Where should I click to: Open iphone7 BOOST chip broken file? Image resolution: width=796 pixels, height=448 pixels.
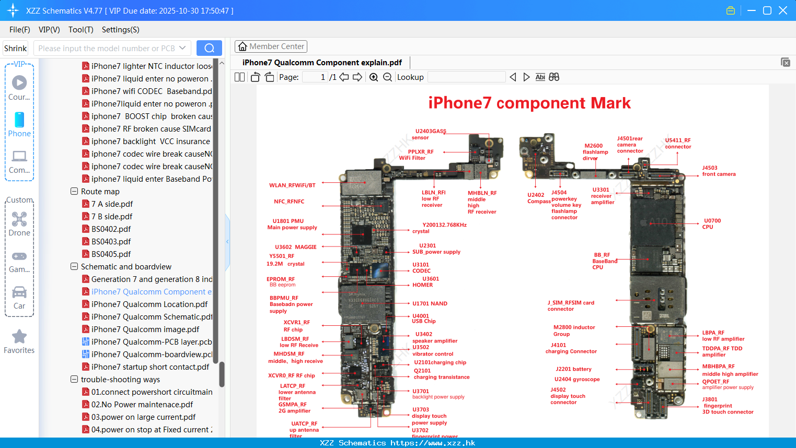(147, 116)
